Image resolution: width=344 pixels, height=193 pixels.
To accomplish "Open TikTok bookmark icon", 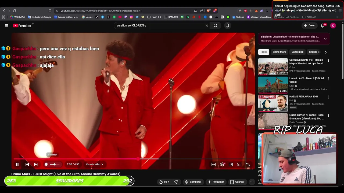I will [97, 17].
